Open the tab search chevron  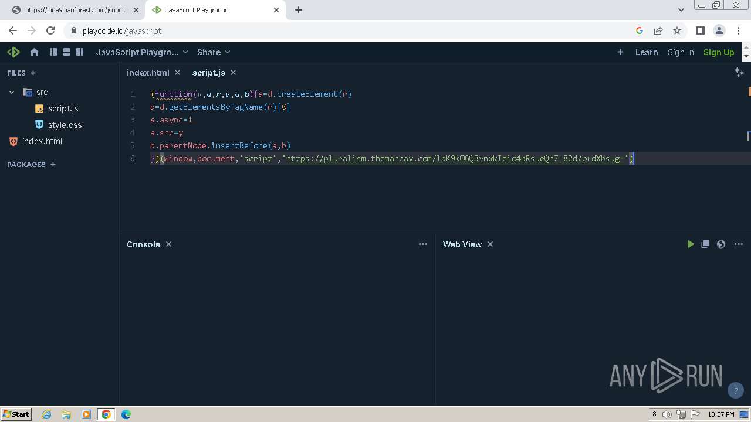pos(681,10)
